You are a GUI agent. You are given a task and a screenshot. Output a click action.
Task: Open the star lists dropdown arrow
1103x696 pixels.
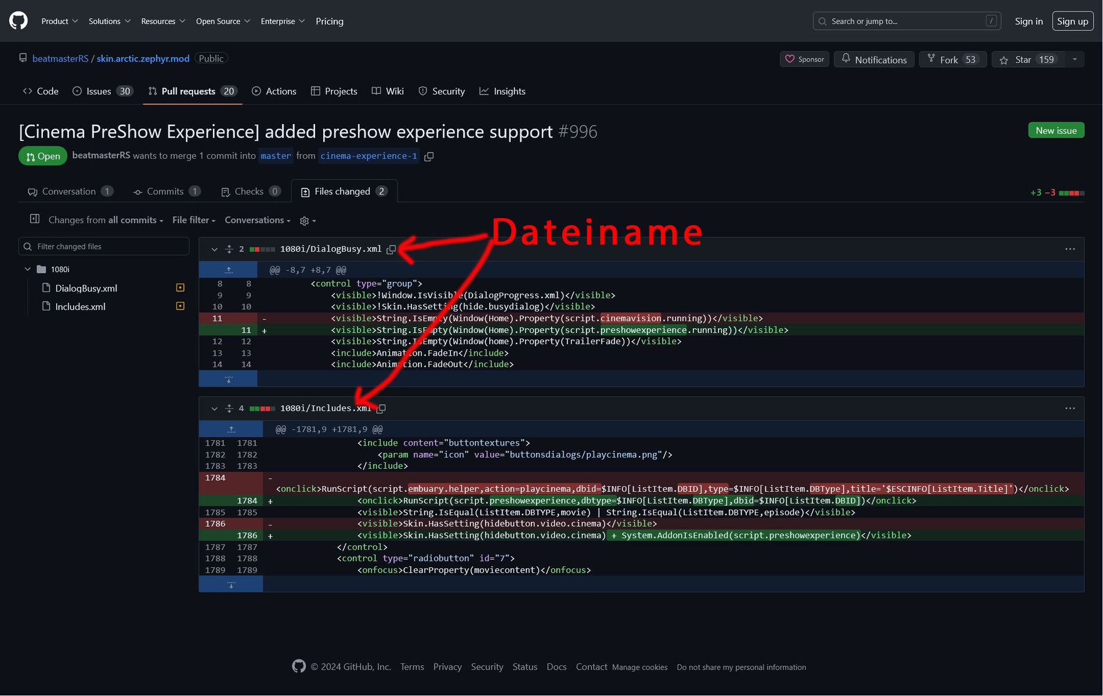[1075, 59]
